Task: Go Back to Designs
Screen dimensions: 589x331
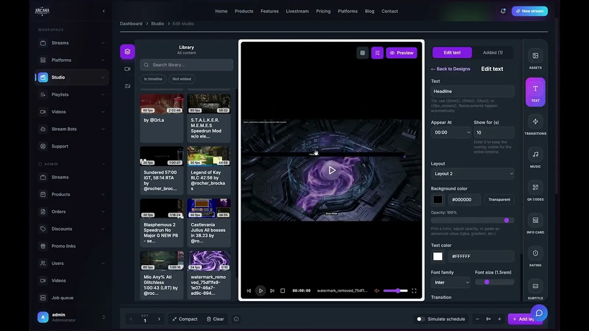Action: point(451,69)
